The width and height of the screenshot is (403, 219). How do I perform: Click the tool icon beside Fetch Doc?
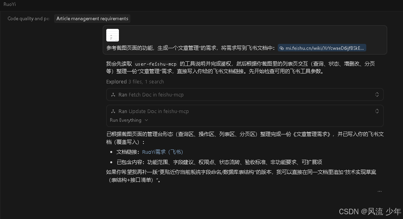click(113, 95)
